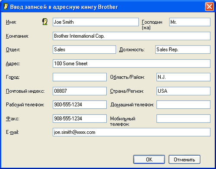
Task: Select the Факс field with 908-555-1234
Action: (79, 119)
